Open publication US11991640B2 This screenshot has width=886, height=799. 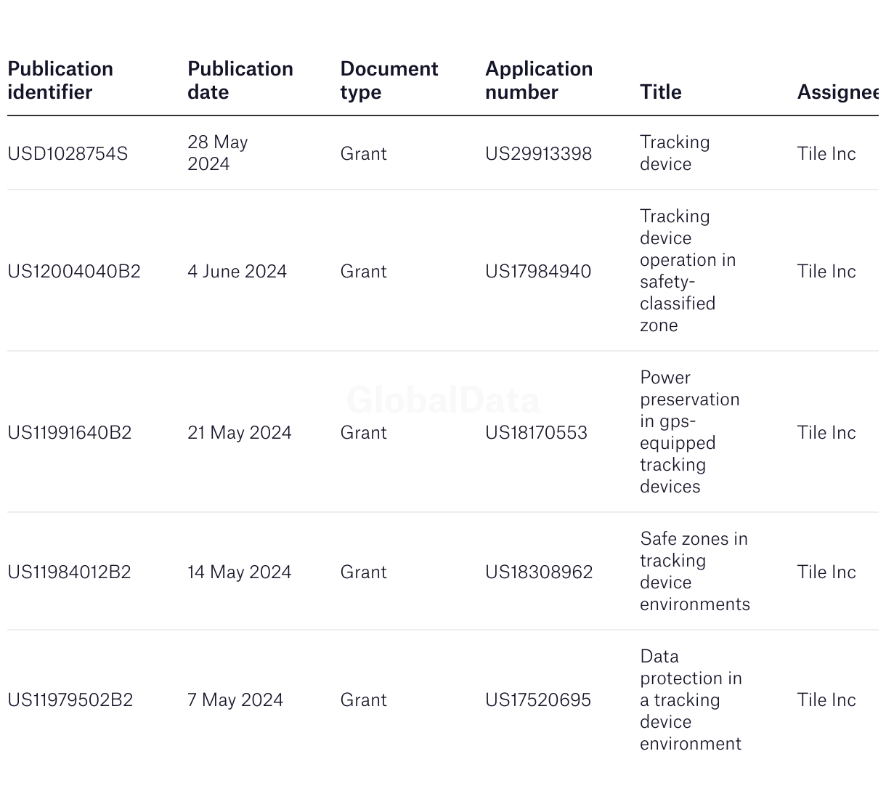(x=70, y=433)
